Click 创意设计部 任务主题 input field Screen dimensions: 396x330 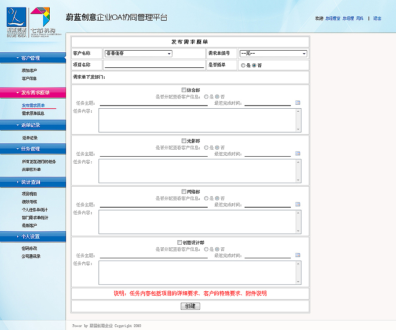154,255
